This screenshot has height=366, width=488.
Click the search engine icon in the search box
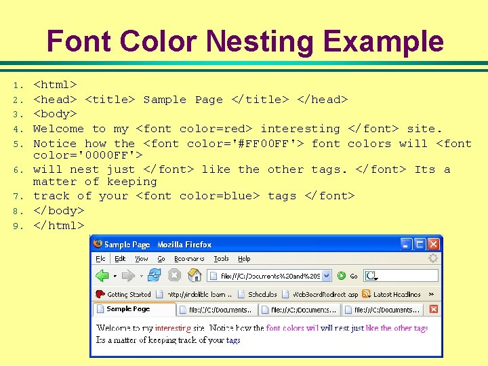coord(371,276)
